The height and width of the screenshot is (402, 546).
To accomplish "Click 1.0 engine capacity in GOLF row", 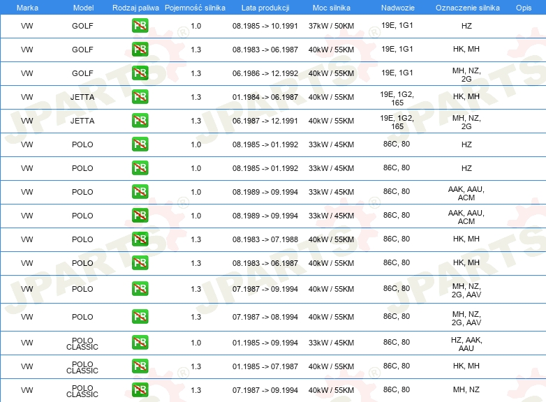I will coord(196,26).
